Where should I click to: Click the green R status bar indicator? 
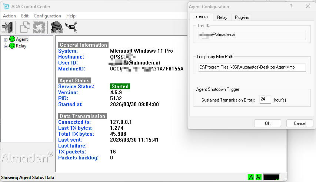point(258,177)
